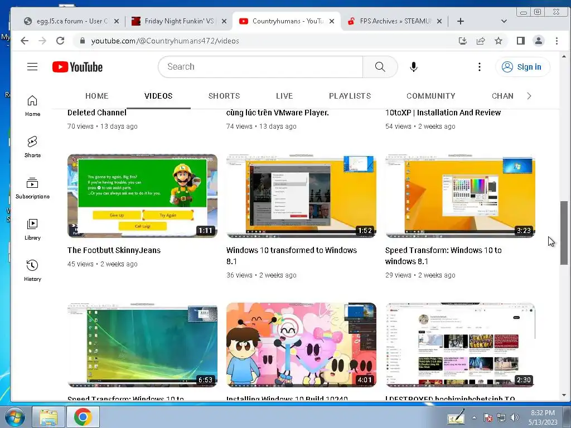Click the search magnifier button
571x428 pixels.
(380, 67)
